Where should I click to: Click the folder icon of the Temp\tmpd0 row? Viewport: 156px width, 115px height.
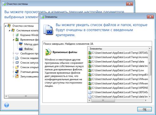point(90,75)
